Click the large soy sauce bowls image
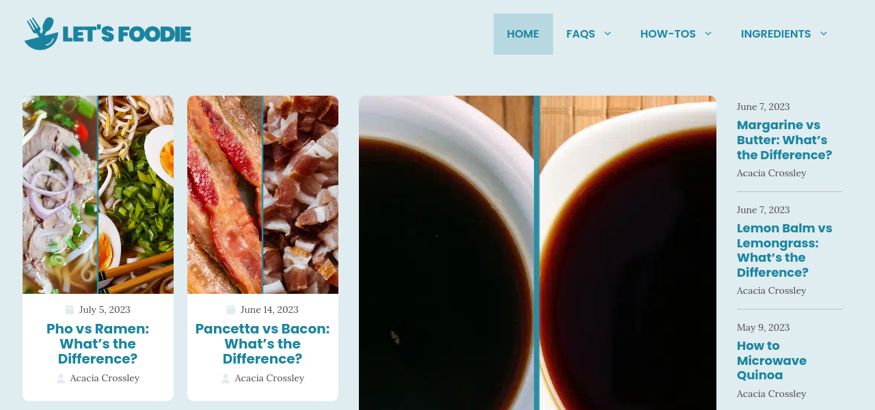Image resolution: width=875 pixels, height=410 pixels. click(537, 253)
